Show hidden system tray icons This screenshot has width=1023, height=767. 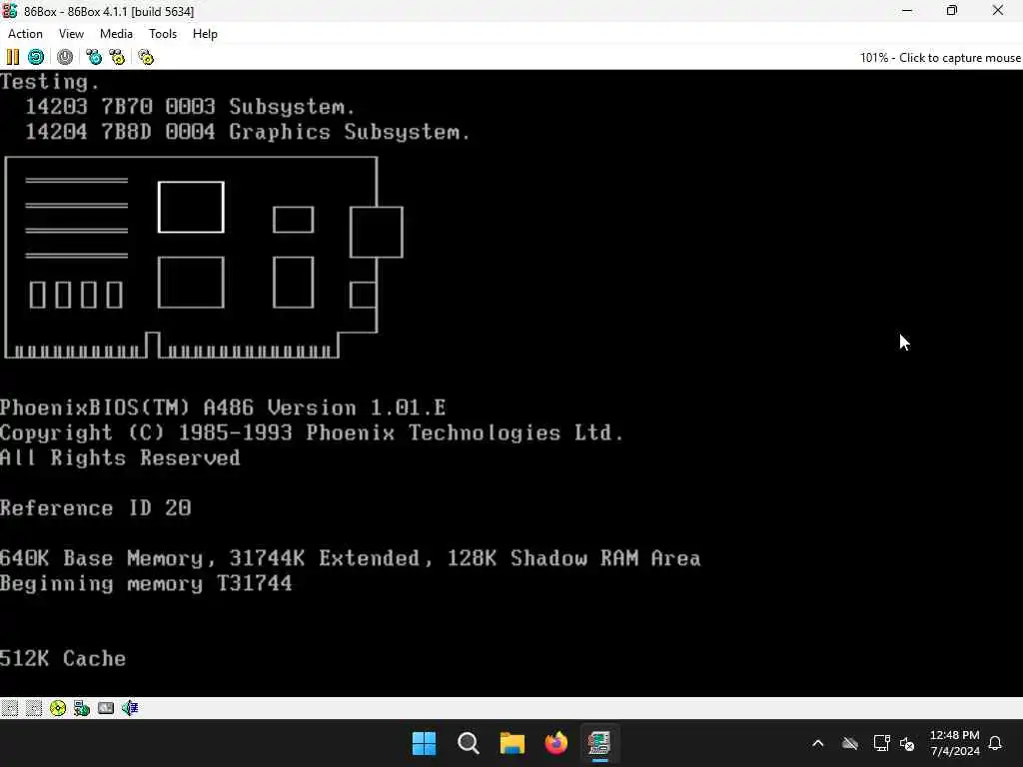pyautogui.click(x=817, y=743)
